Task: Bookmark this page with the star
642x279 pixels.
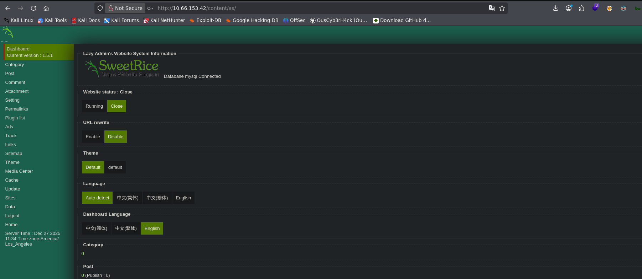Action: 502,8
